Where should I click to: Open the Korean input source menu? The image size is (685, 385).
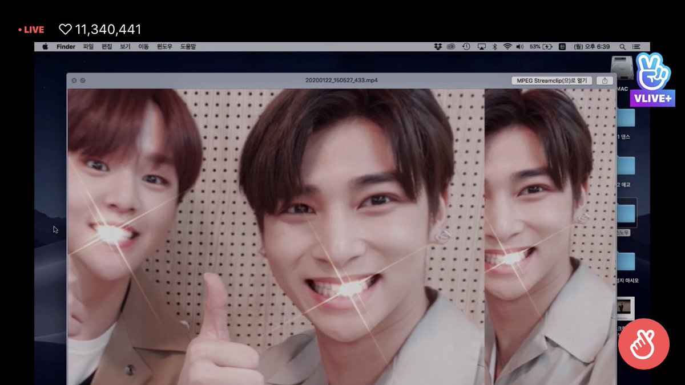point(562,47)
